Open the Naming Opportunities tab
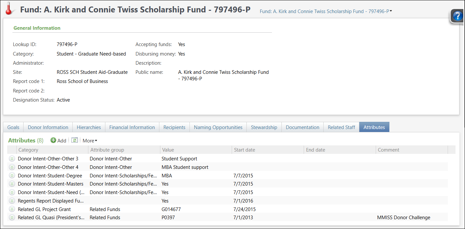Screen dimensions: 465x229 218,127
